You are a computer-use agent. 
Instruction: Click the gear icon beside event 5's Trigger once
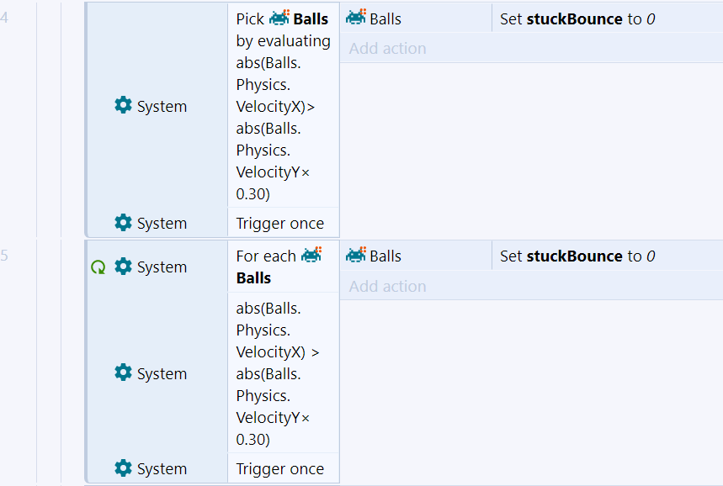[123, 468]
